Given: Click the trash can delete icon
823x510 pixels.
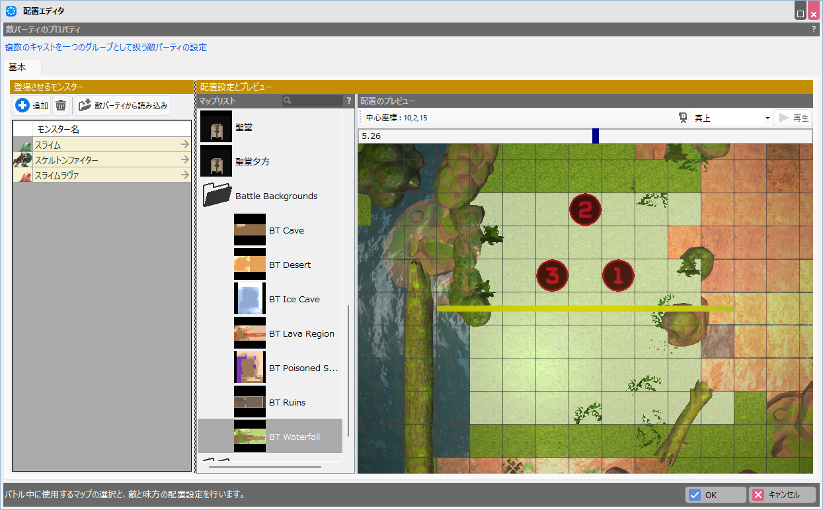Looking at the screenshot, I should [61, 105].
